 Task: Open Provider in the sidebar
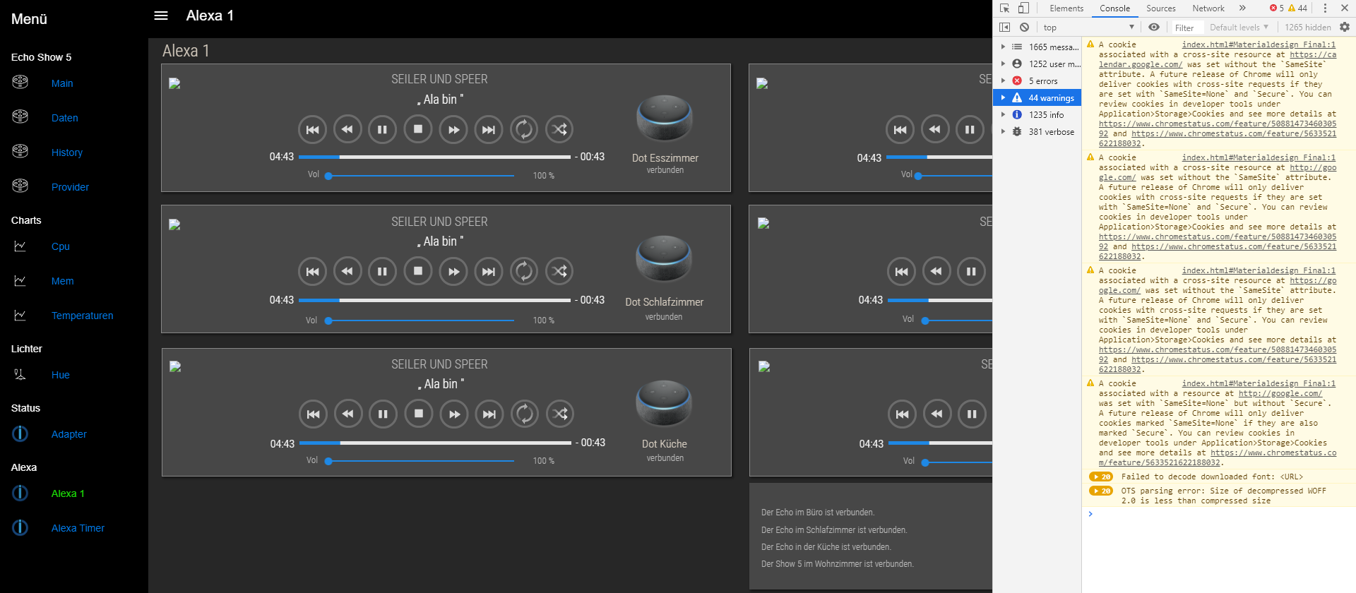point(70,187)
